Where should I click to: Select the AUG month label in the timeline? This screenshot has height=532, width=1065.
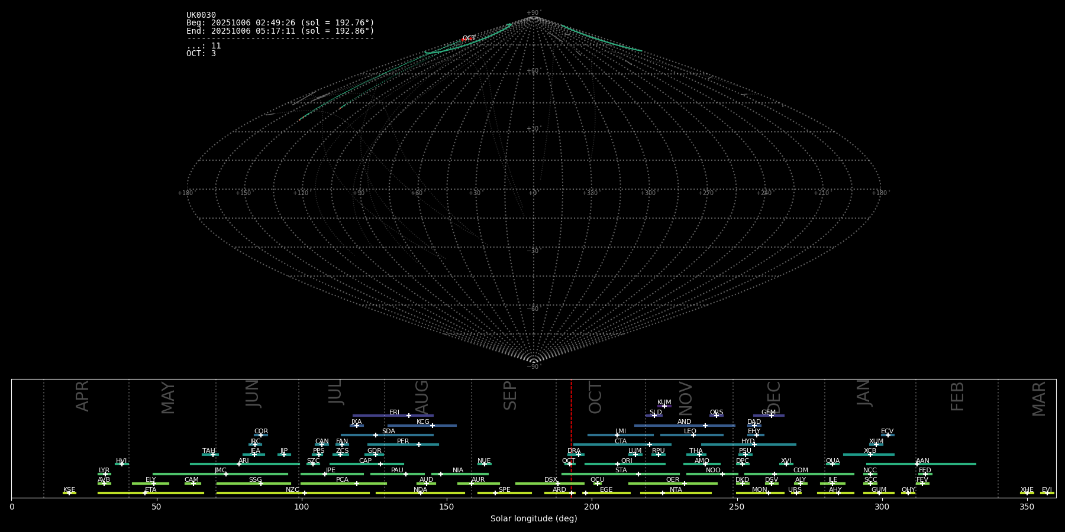tap(422, 397)
